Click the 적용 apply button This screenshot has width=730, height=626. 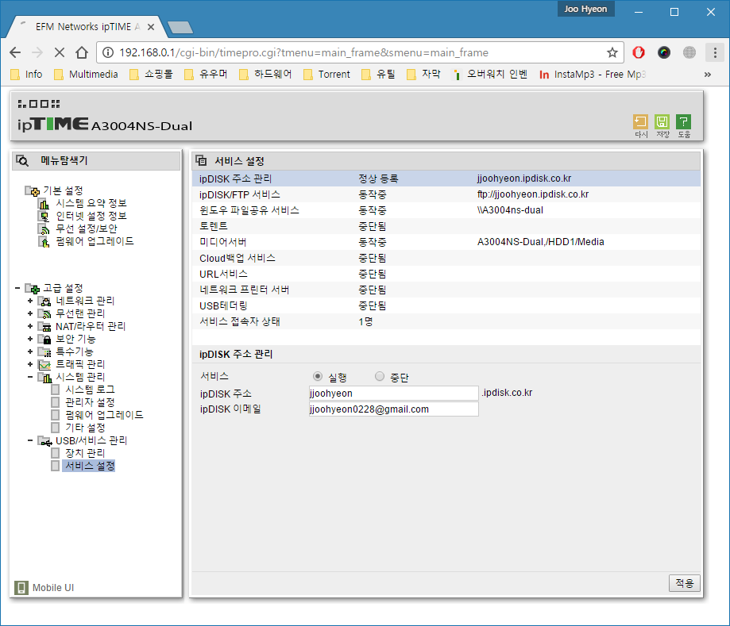coord(685,583)
